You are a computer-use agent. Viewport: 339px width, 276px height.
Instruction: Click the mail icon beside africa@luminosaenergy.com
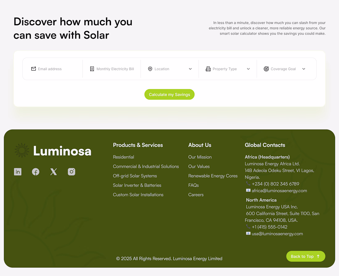point(248,190)
